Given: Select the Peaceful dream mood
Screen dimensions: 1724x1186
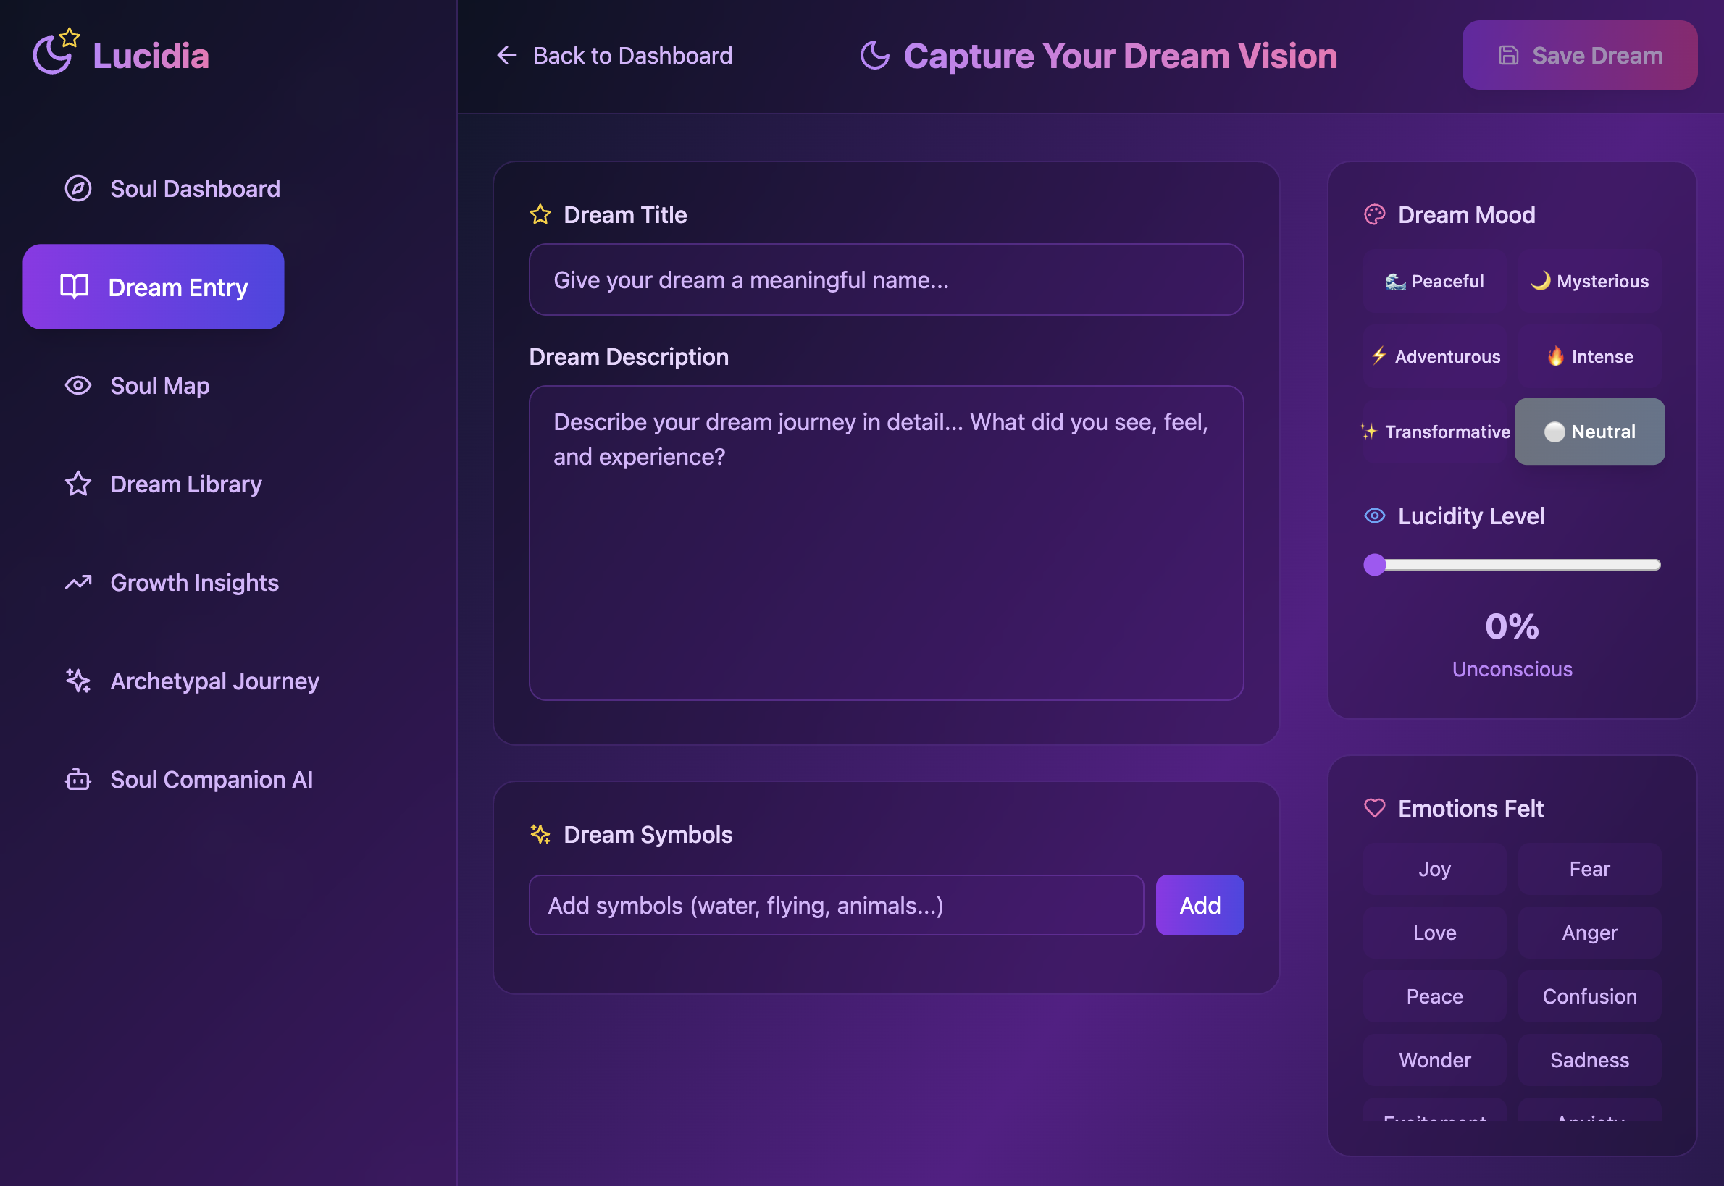Looking at the screenshot, I should click(1434, 282).
